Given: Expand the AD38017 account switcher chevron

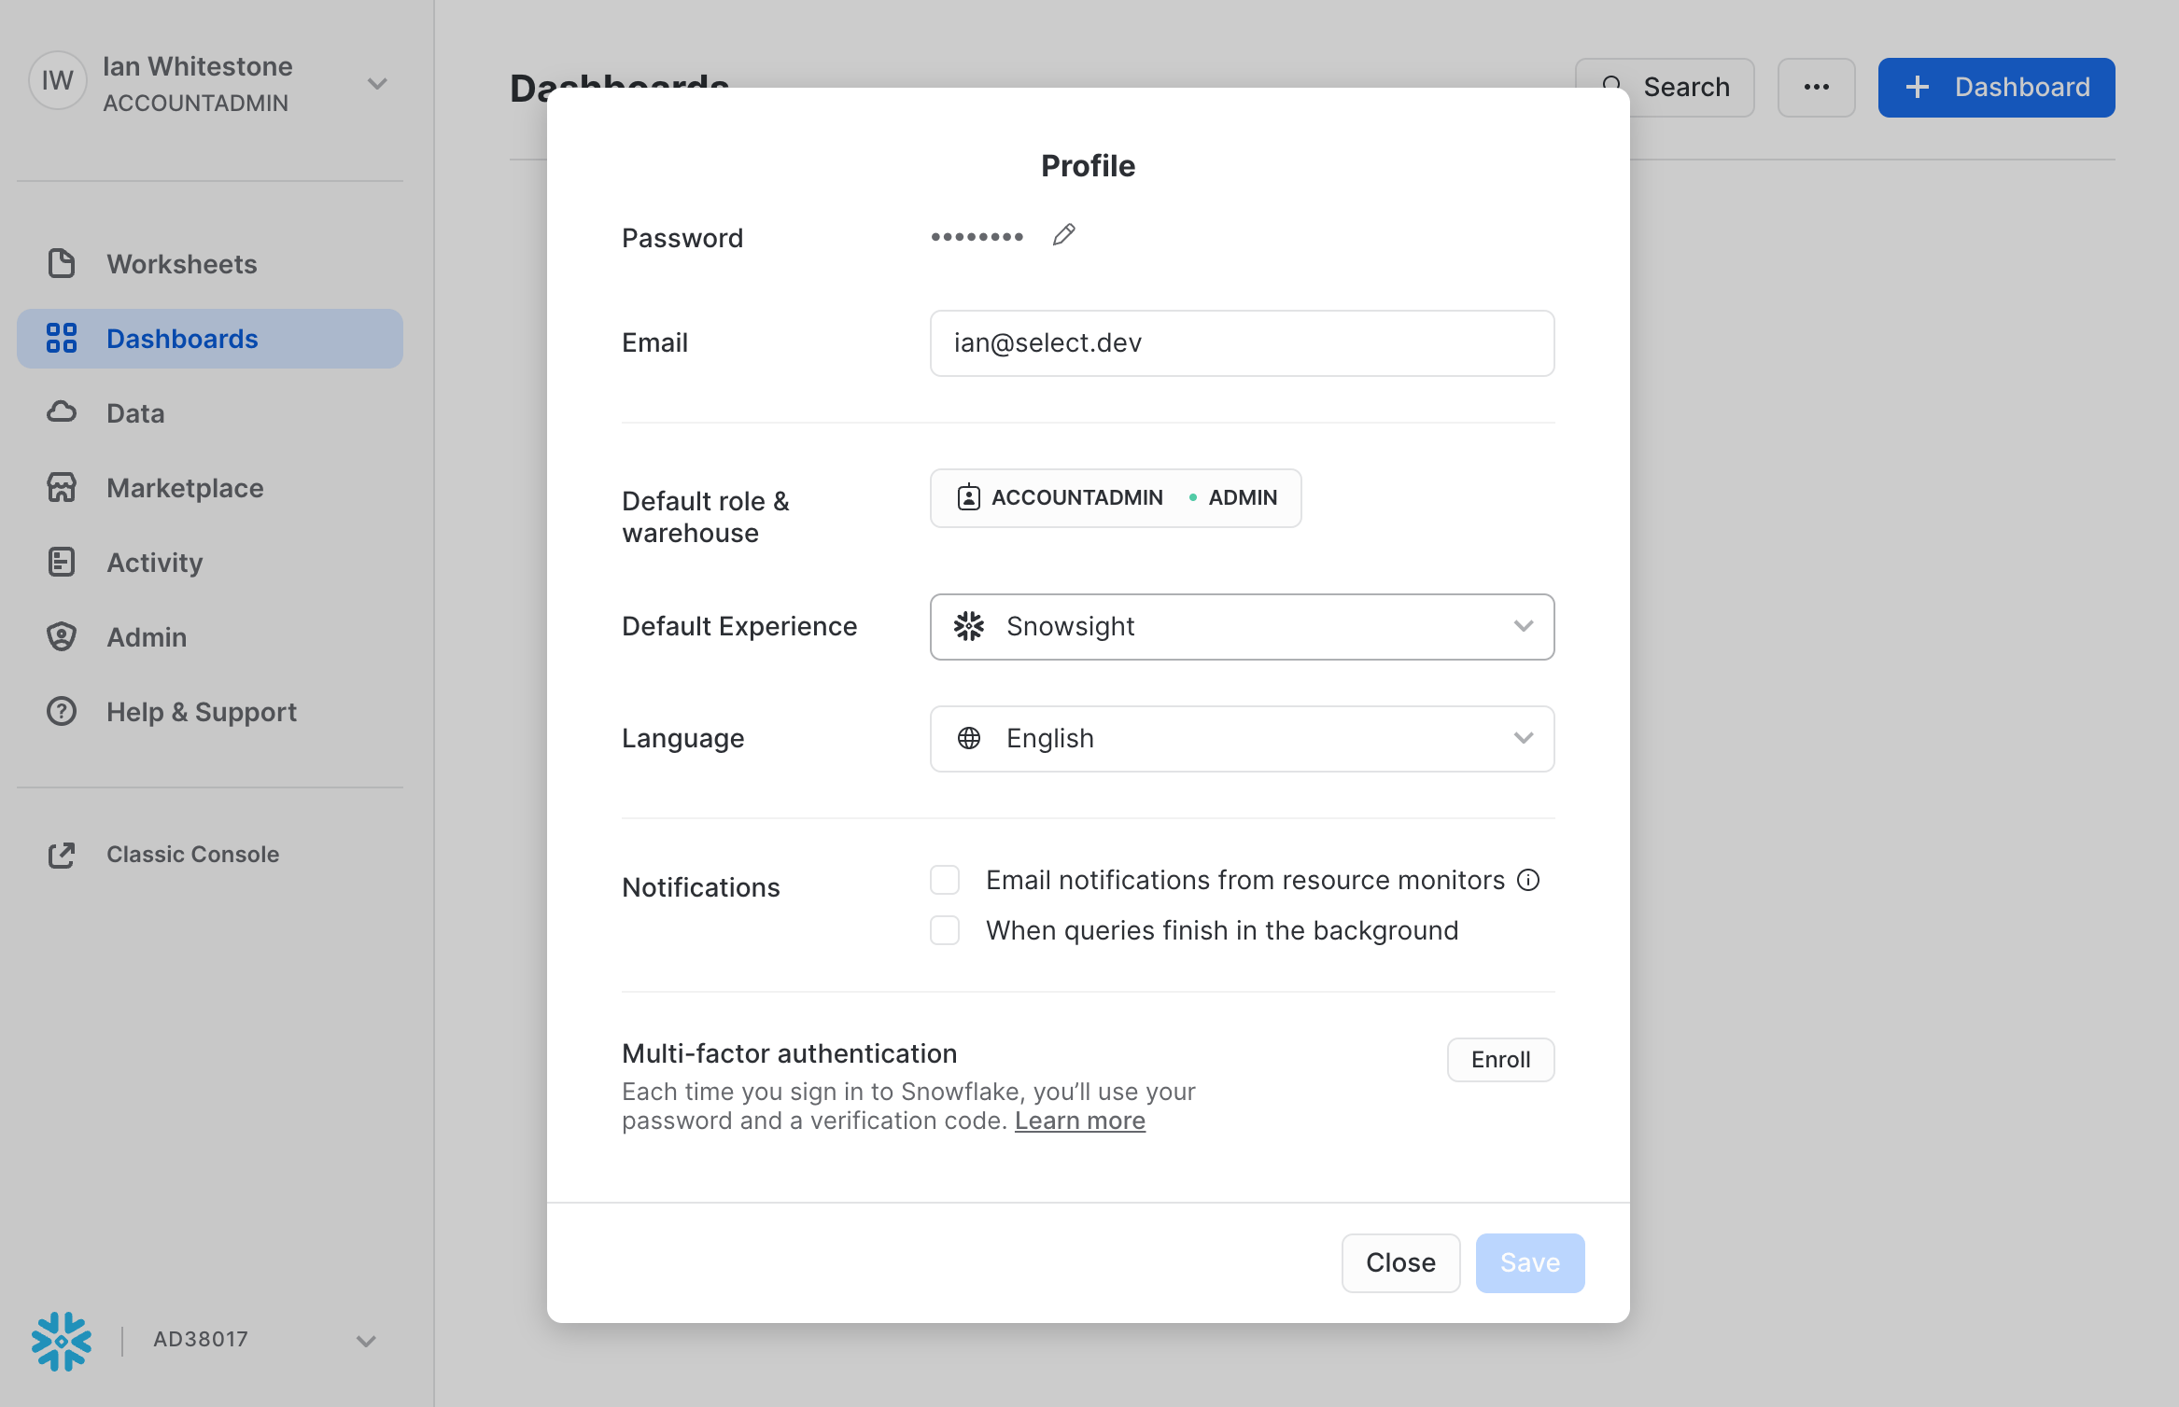Looking at the screenshot, I should [366, 1341].
